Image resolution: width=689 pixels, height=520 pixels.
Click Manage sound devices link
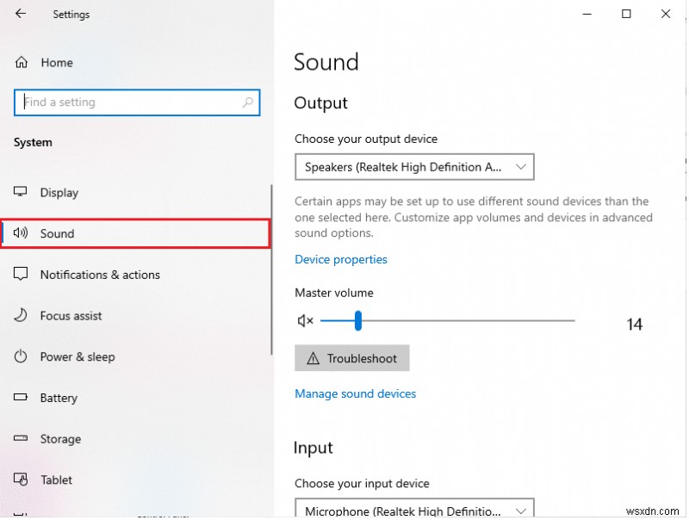(x=356, y=393)
